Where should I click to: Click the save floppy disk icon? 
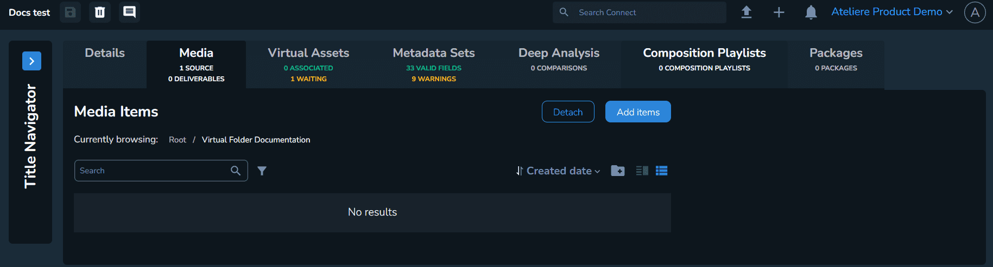[x=71, y=12]
